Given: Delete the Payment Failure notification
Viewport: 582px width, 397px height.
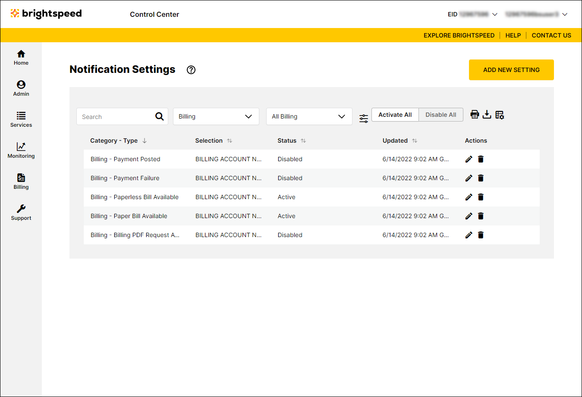Looking at the screenshot, I should coord(481,178).
